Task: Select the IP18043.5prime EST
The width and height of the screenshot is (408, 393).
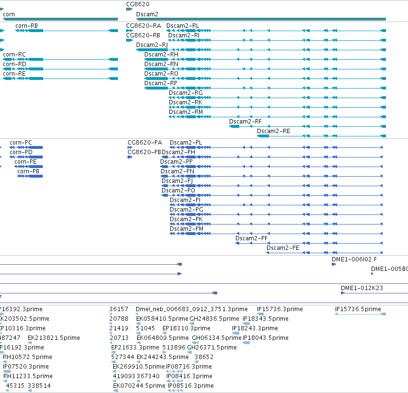Action: point(246,343)
